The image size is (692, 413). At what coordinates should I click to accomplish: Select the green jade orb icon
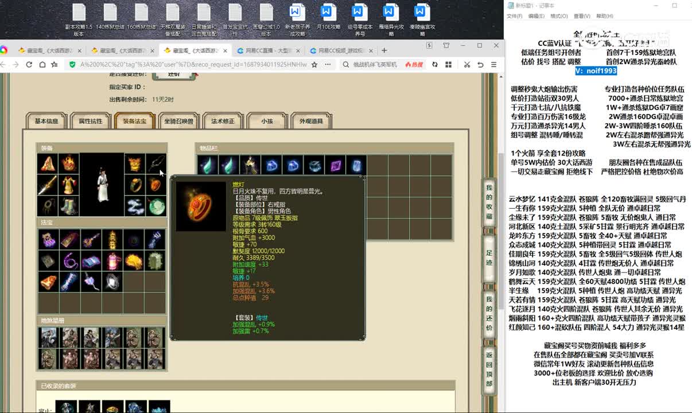coord(156,206)
